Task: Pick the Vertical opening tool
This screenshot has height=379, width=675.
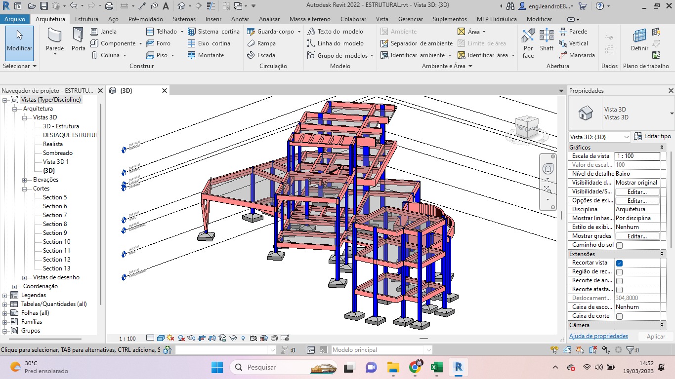Action: click(x=573, y=43)
